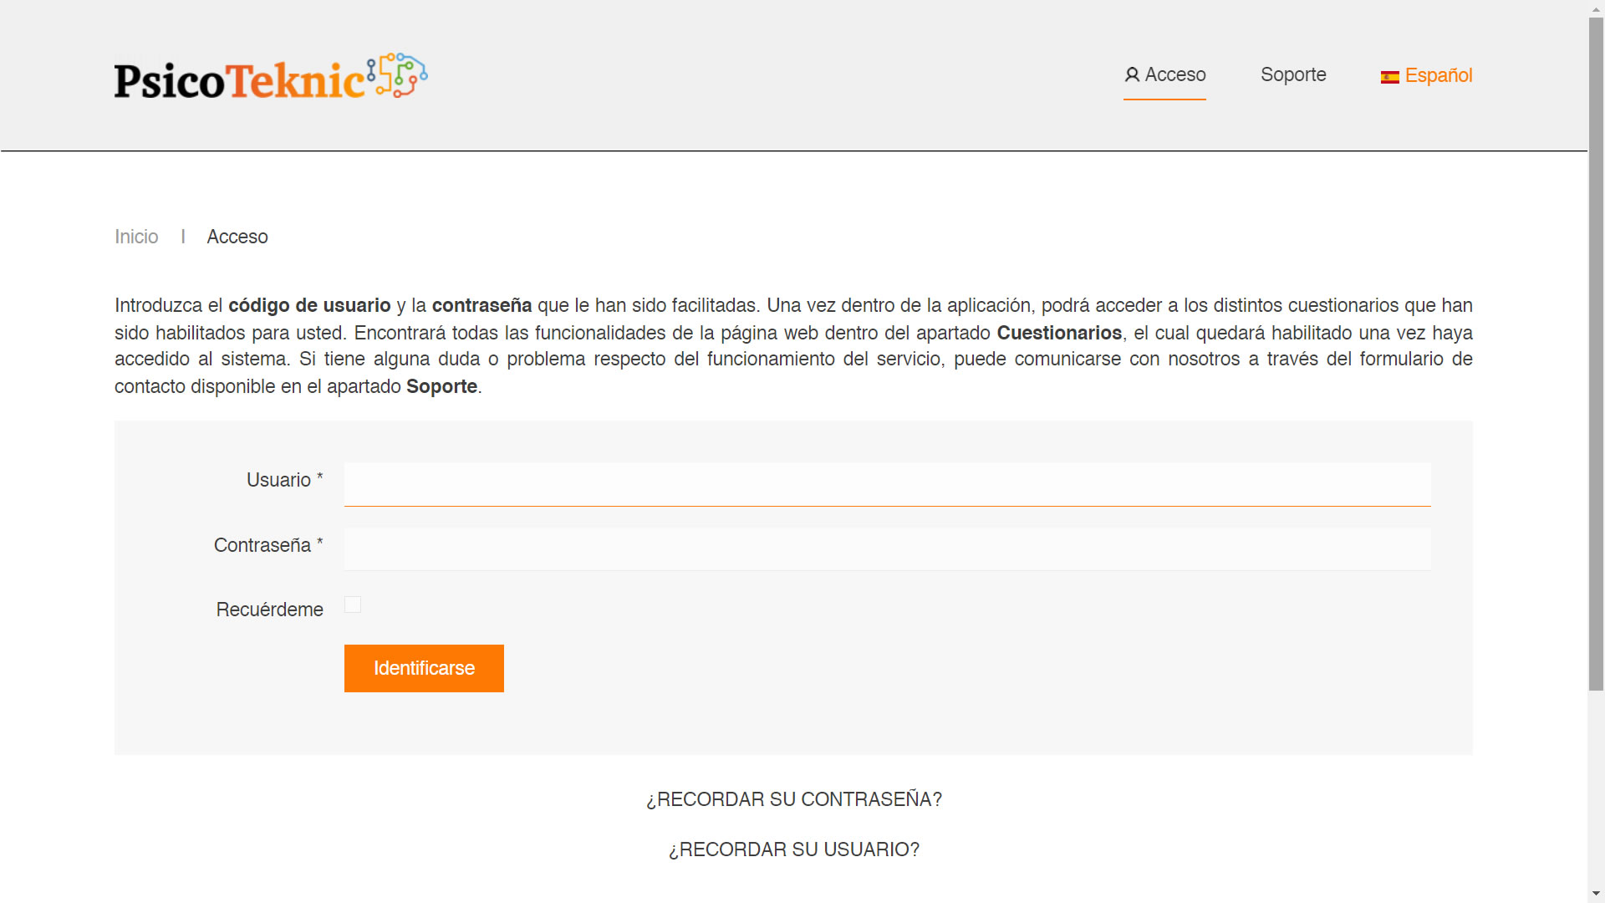The image size is (1605, 903).
Task: Click the Spanish flag icon
Action: point(1389,77)
